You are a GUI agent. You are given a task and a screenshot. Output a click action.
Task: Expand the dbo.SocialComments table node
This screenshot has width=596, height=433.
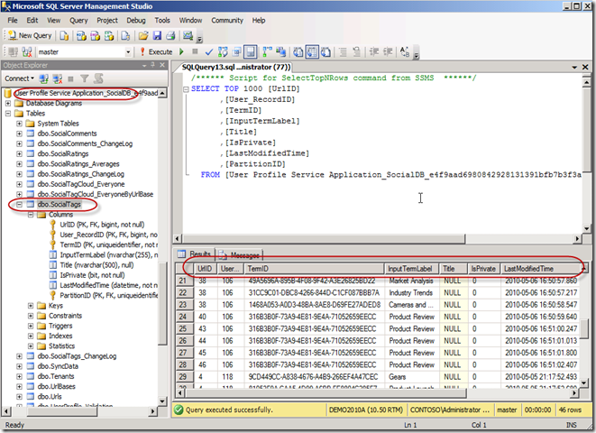(20, 134)
